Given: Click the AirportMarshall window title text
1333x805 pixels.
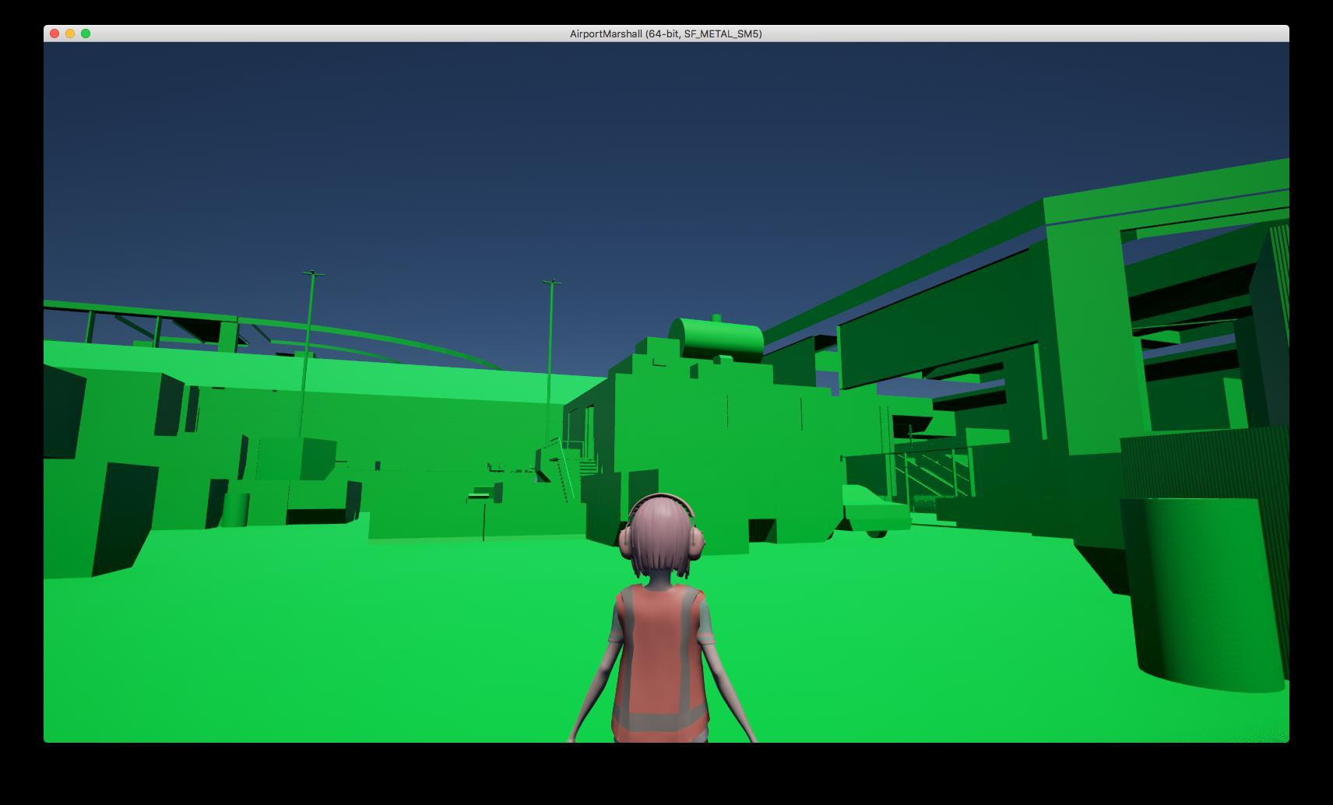Looking at the screenshot, I should pos(666,33).
